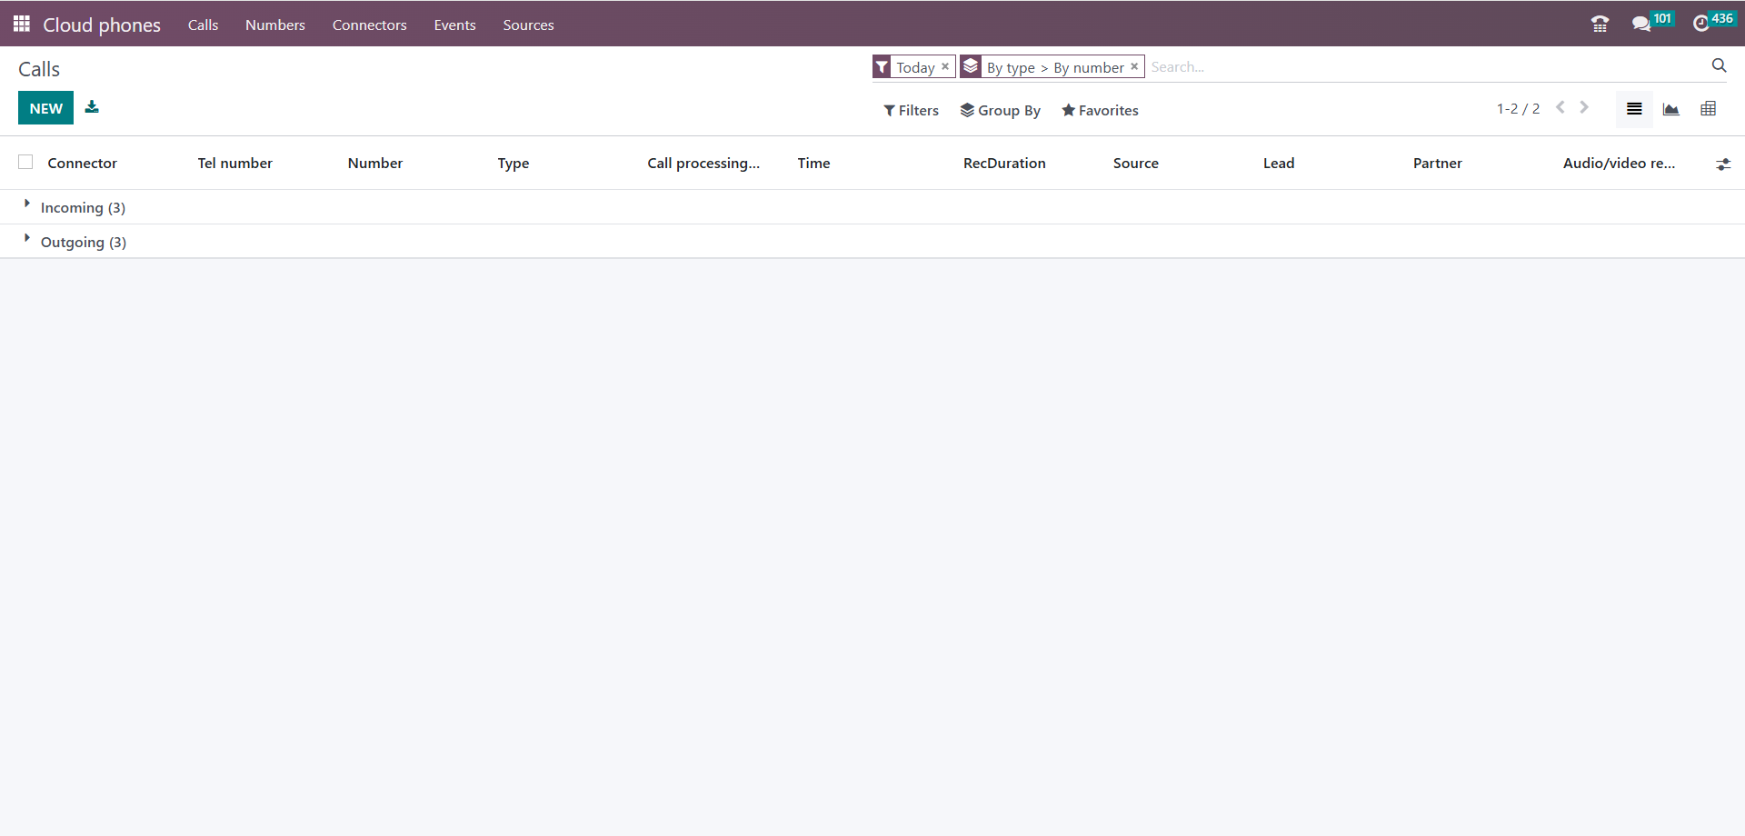Click the layers icon on group facet
Viewport: 1745px width, 836px height.
(971, 67)
